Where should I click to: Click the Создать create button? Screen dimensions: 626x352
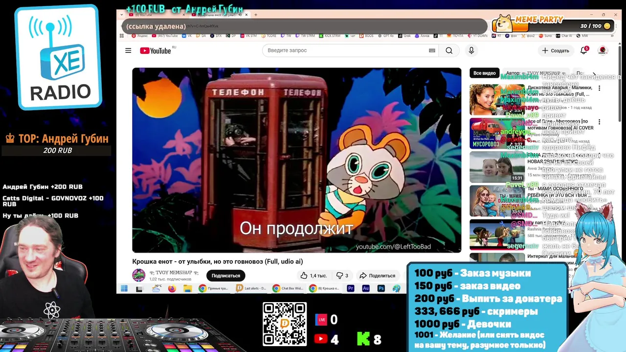556,50
